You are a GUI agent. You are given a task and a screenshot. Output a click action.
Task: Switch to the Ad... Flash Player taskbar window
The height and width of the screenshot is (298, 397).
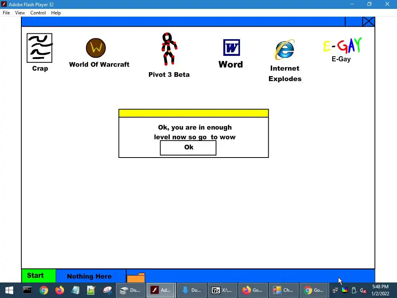click(161, 290)
